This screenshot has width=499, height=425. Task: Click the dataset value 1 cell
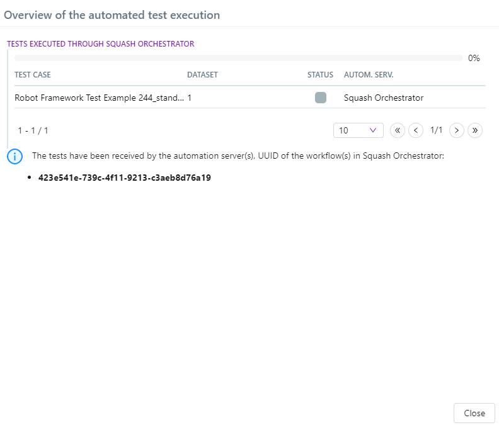(x=190, y=98)
